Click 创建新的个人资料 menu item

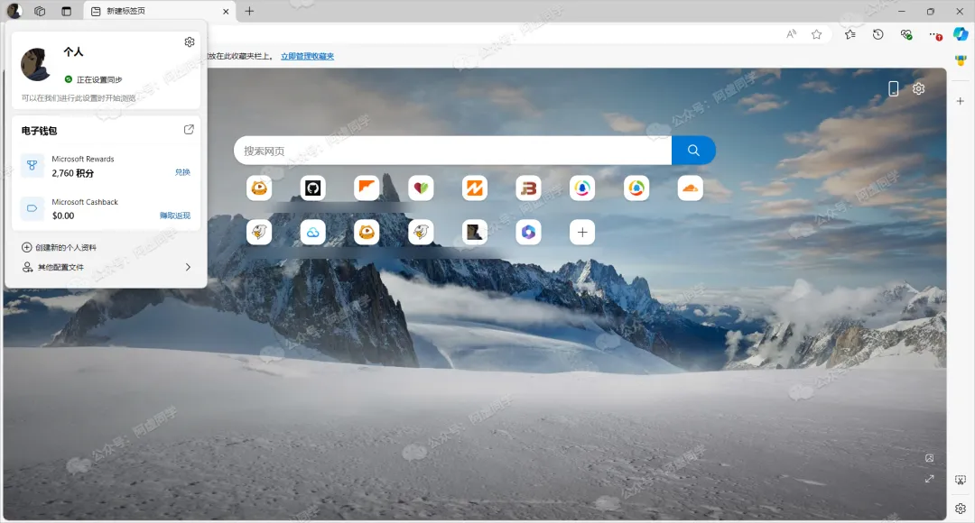click(65, 247)
